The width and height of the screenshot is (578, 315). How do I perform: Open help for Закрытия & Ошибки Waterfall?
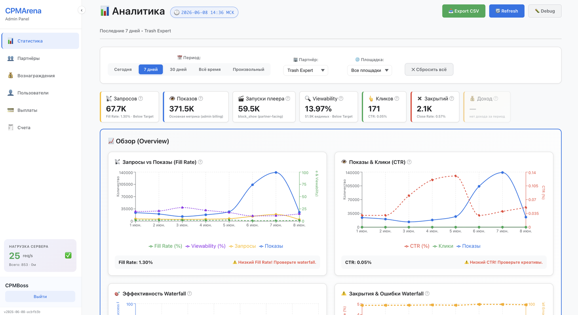427,293
